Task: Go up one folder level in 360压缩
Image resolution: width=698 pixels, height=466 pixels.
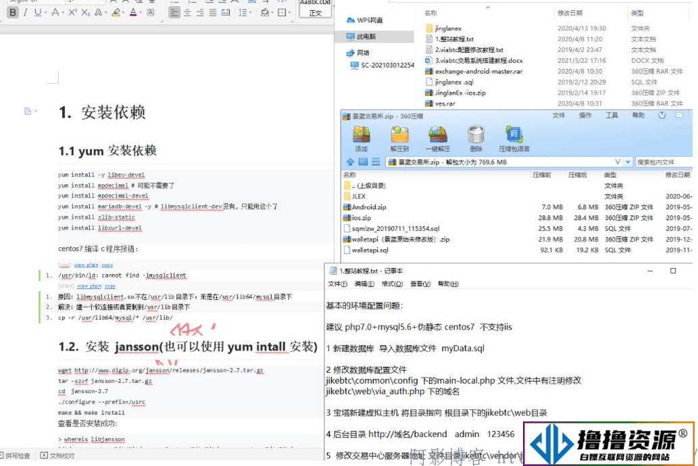Action: pyautogui.click(x=350, y=161)
